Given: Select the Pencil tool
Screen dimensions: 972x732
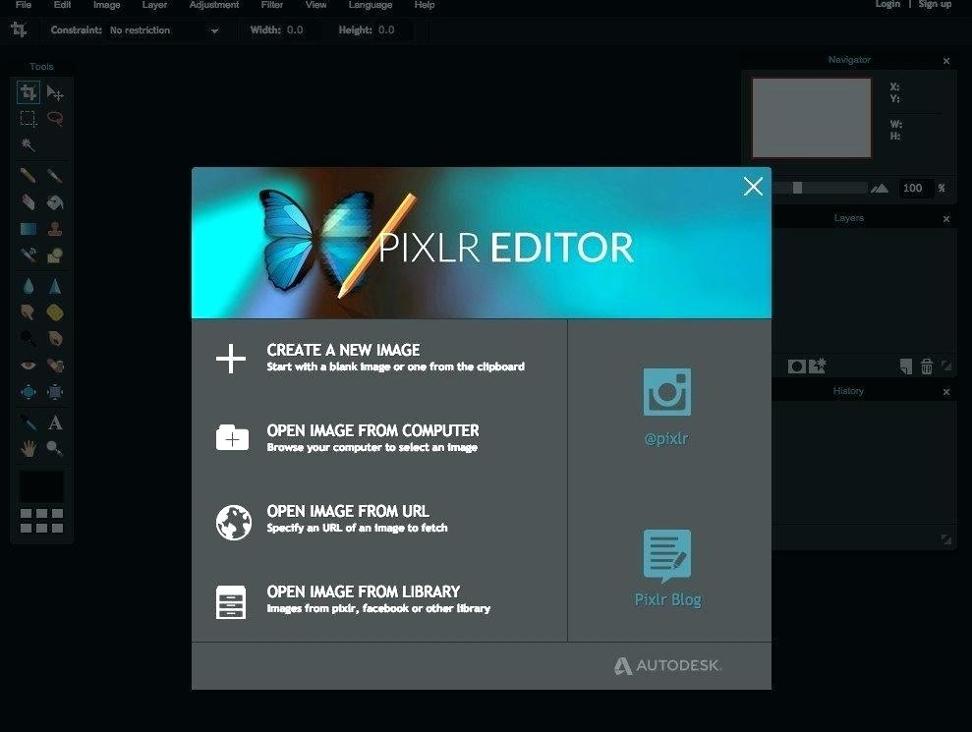Looking at the screenshot, I should 28,176.
